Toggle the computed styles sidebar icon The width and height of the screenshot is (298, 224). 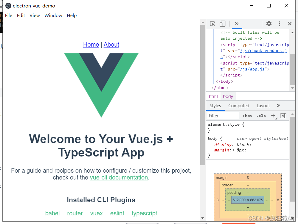(x=283, y=116)
